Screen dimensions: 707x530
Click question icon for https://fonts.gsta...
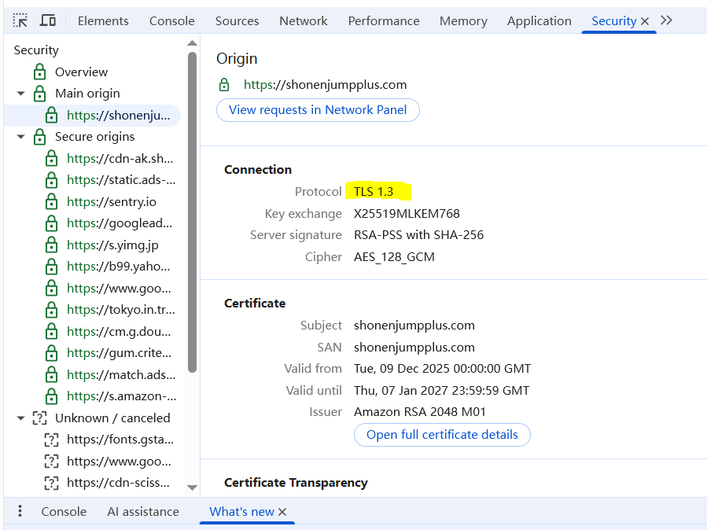tap(51, 440)
